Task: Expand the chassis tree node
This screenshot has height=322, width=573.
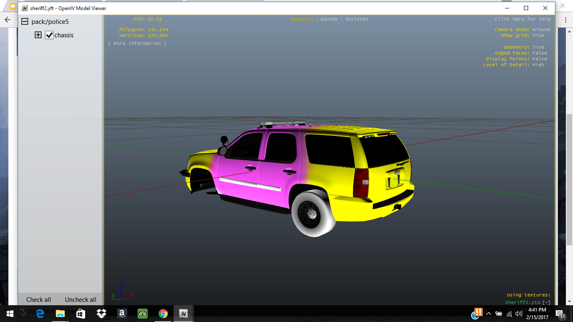Action: click(38, 35)
